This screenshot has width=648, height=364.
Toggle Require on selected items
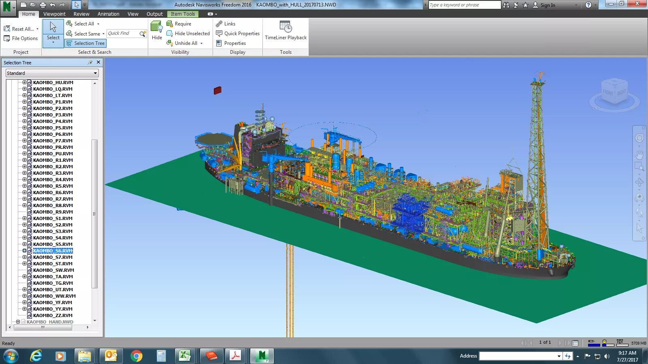pos(179,24)
